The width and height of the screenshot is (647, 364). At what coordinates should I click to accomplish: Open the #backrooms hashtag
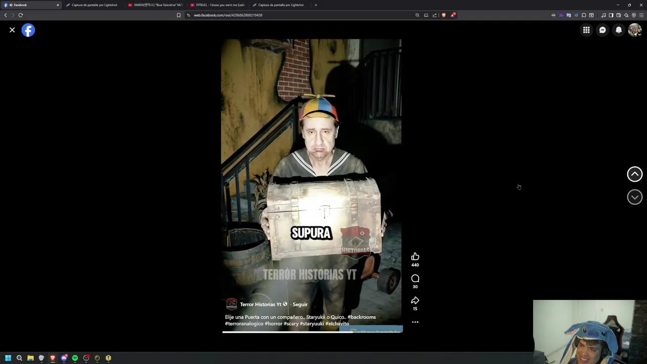361,317
